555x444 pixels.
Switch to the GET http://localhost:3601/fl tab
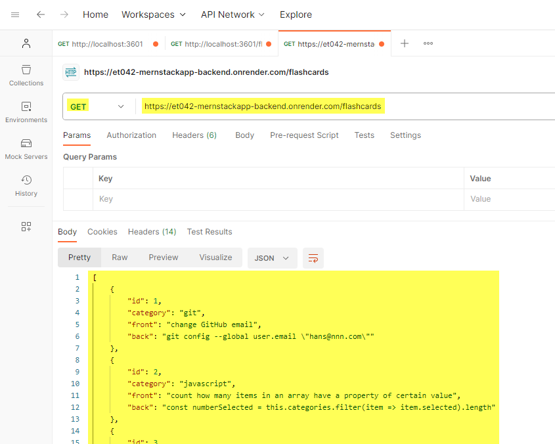[221, 44]
